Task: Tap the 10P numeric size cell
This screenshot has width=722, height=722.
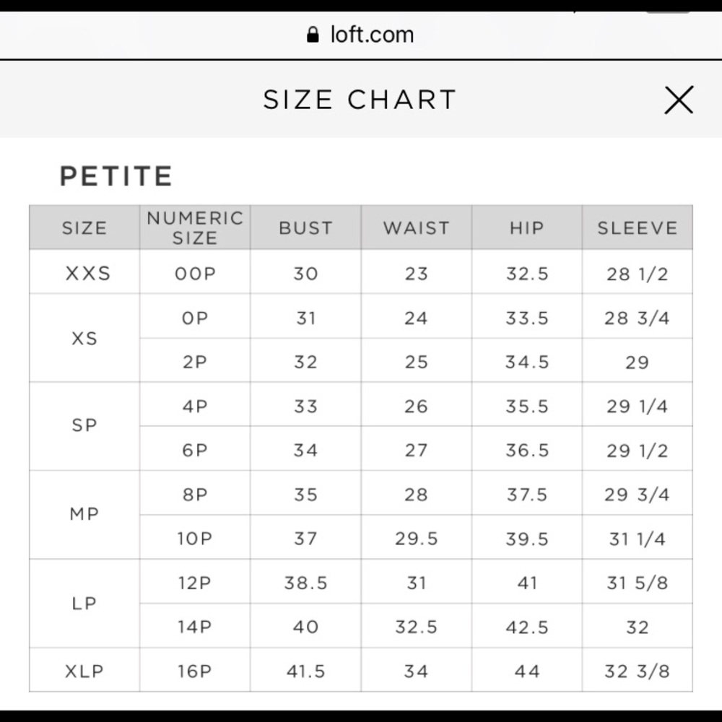Action: click(x=195, y=537)
